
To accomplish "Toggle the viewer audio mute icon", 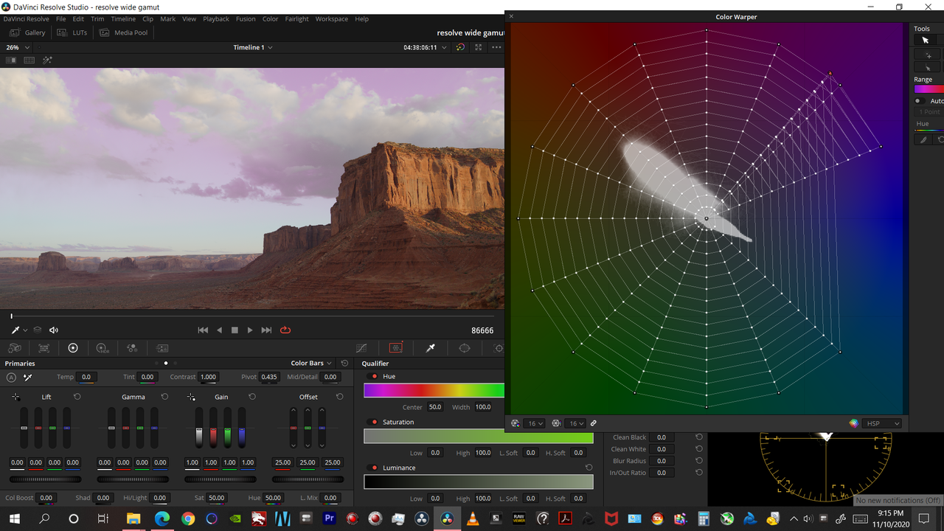I will pyautogui.click(x=53, y=330).
